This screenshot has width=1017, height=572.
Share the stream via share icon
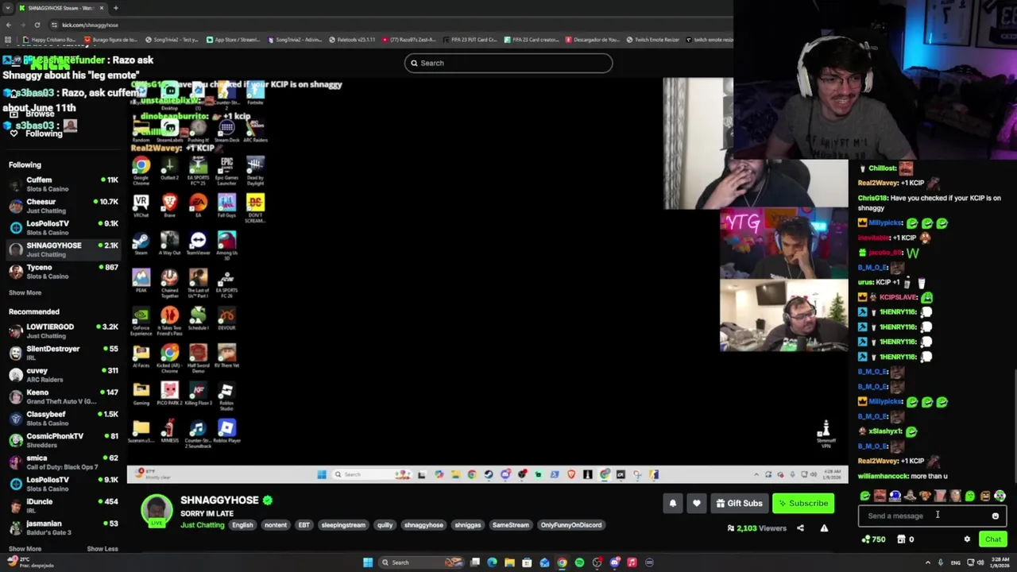pos(800,528)
